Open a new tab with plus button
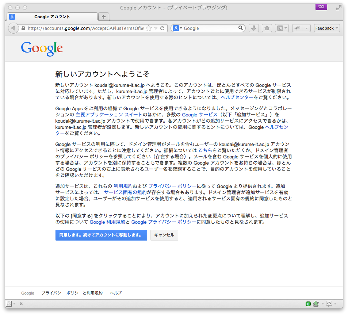 pyautogui.click(x=103, y=17)
